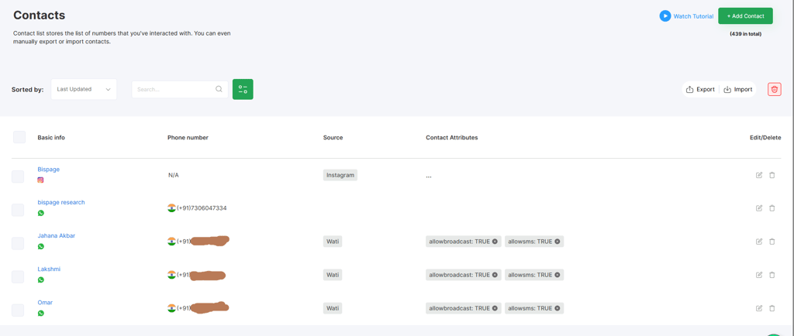The width and height of the screenshot is (794, 336).
Task: Delete the Jahana Akbar contact
Action: click(772, 242)
